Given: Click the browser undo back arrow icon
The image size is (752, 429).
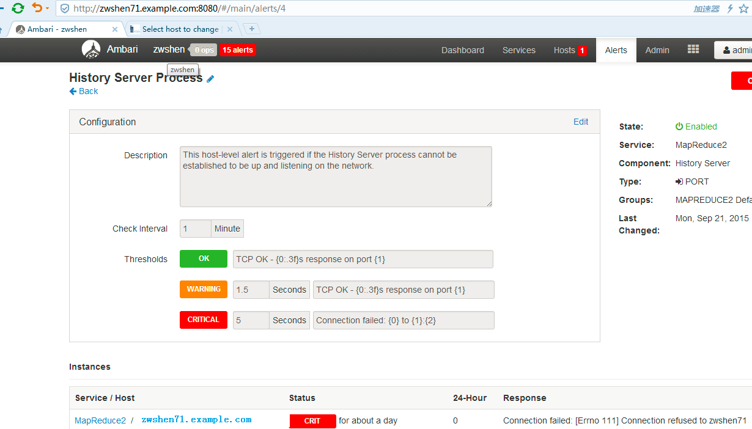Looking at the screenshot, I should (38, 9).
